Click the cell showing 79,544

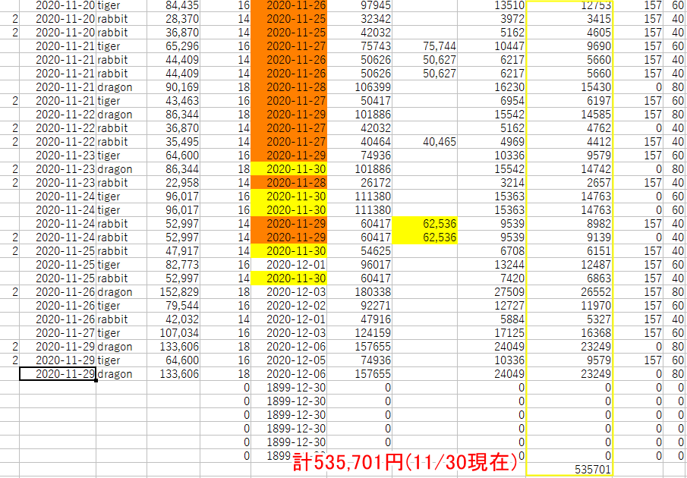tap(173, 306)
